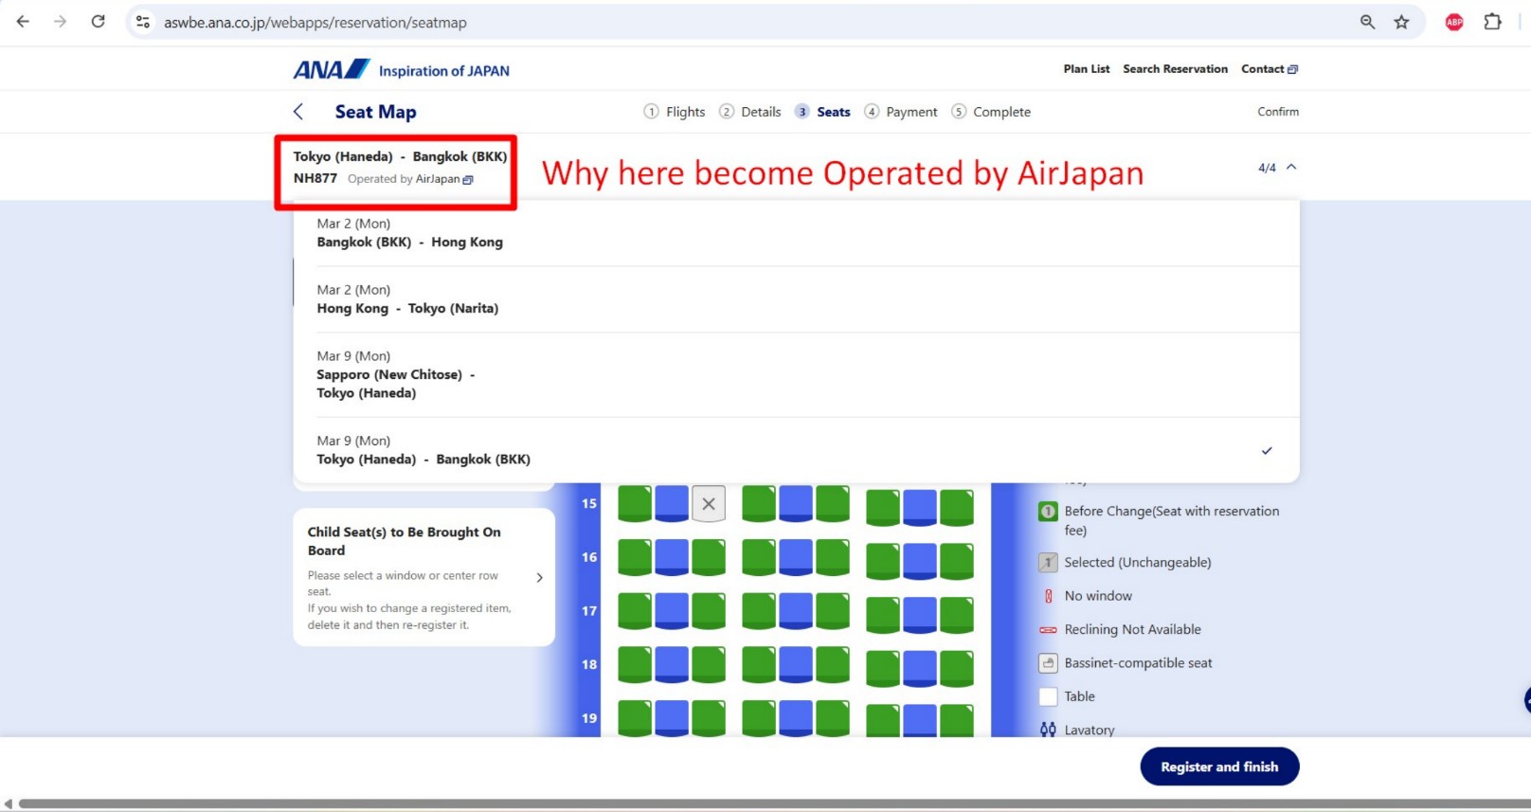This screenshot has width=1531, height=812.
Task: Click the Table legend label
Action: (1079, 696)
